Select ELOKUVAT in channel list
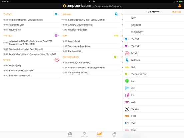Screen dimensions: 184x138 [137, 32]
